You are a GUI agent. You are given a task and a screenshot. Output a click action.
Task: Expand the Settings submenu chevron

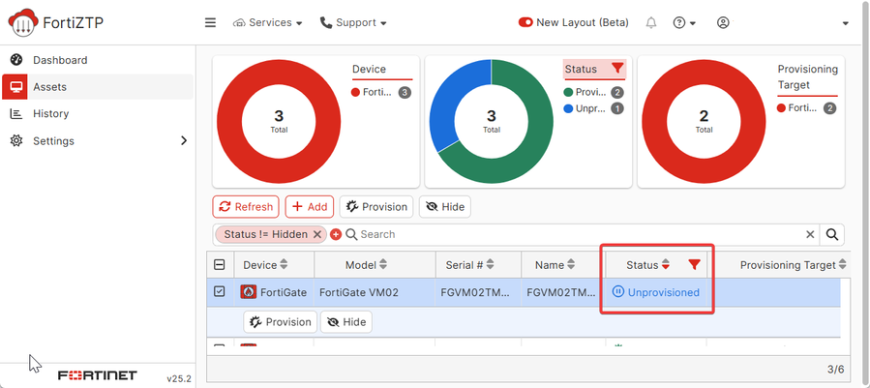pyautogui.click(x=184, y=141)
